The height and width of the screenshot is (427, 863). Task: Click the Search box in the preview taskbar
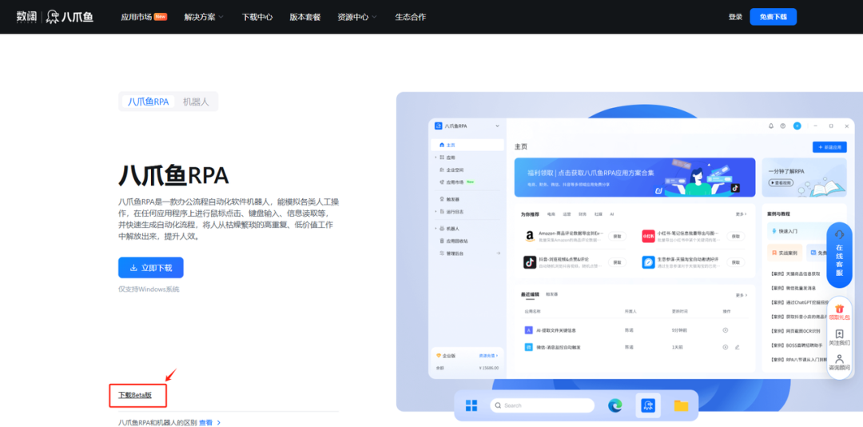(542, 405)
